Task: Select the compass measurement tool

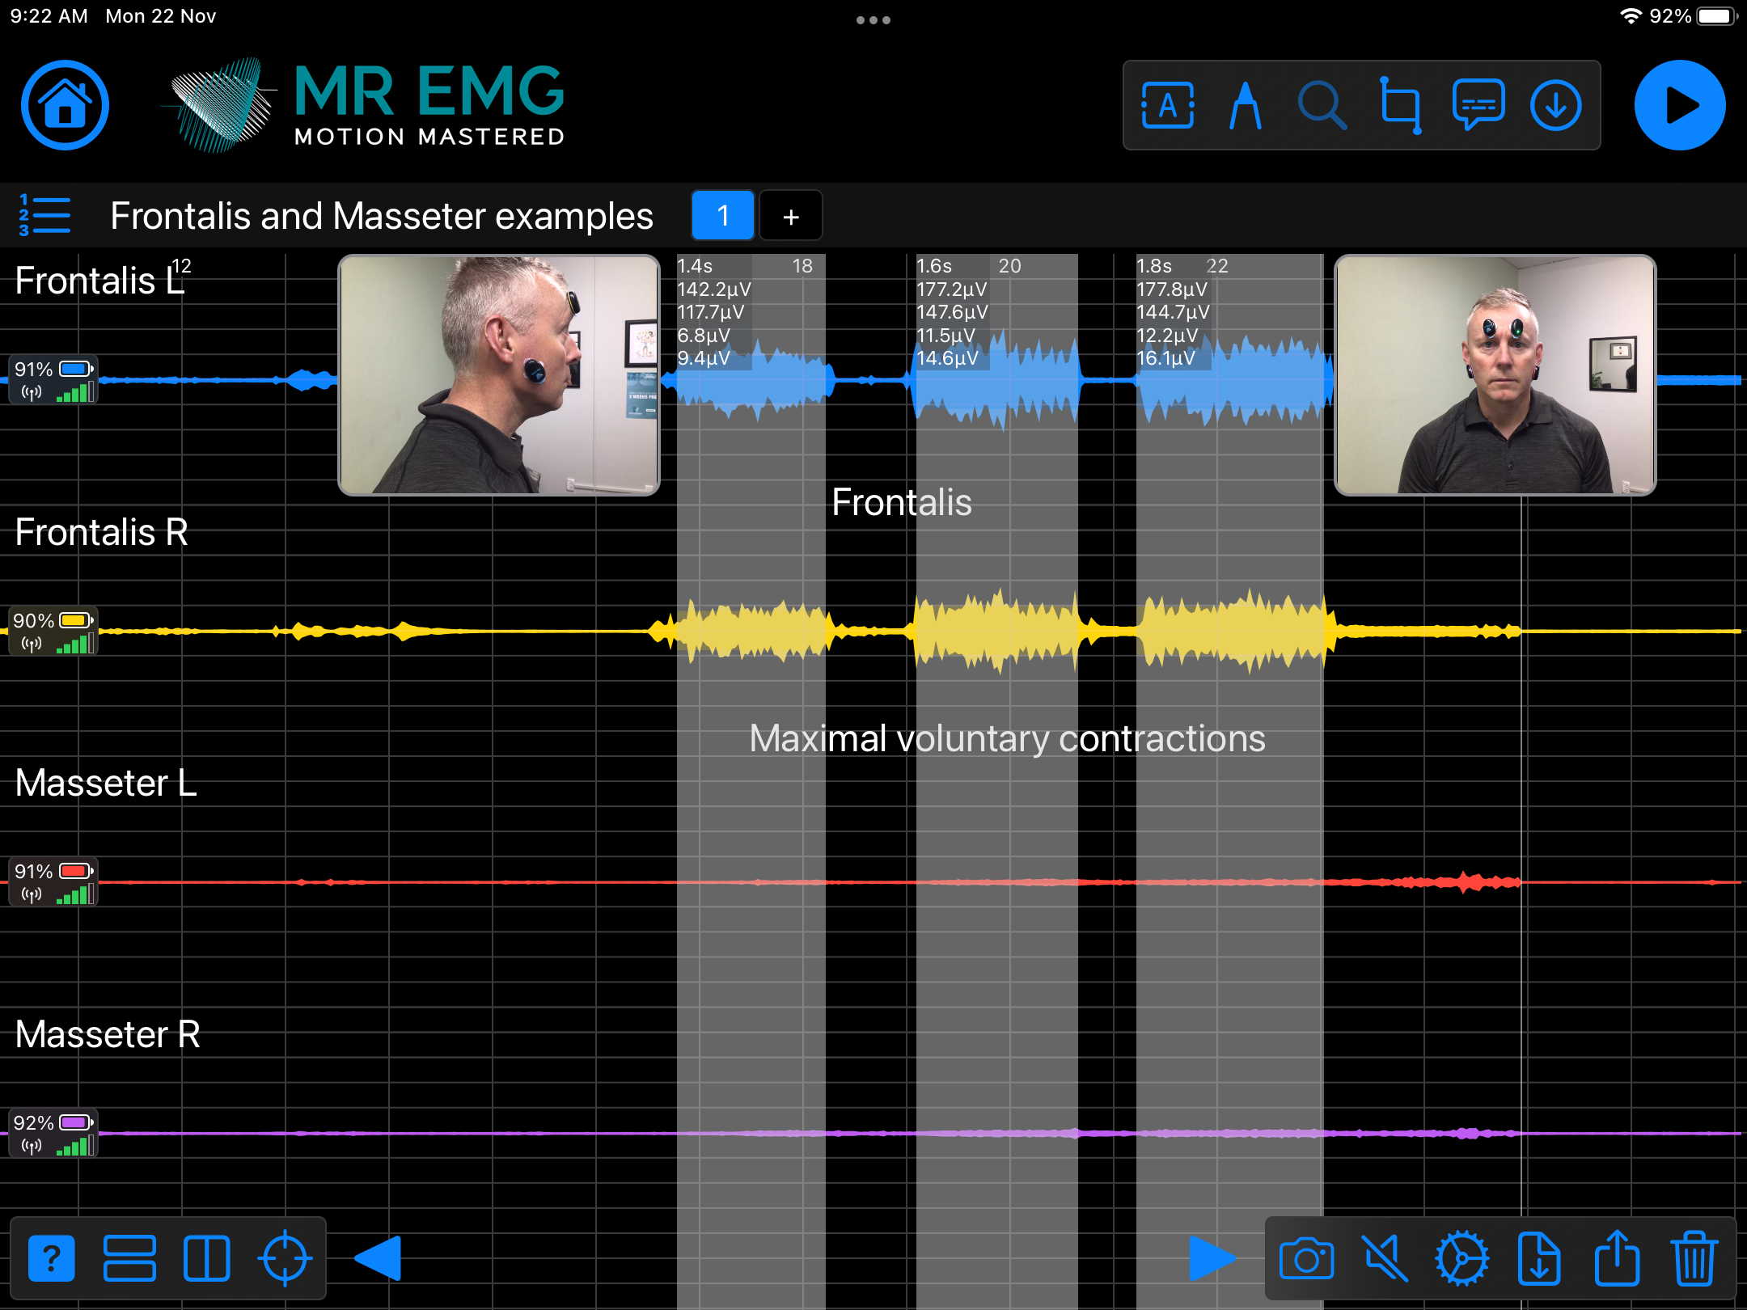Action: (x=1245, y=105)
